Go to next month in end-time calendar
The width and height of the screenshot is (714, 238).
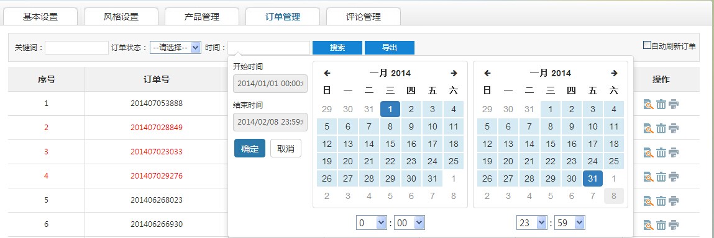coord(614,73)
